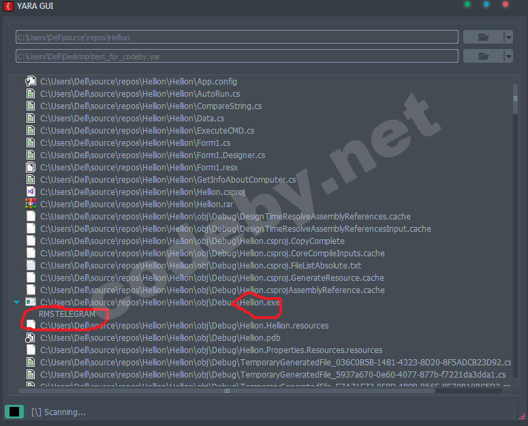Select the Hellion.rar path row
Viewport: 528px width, 426px height.
136,204
